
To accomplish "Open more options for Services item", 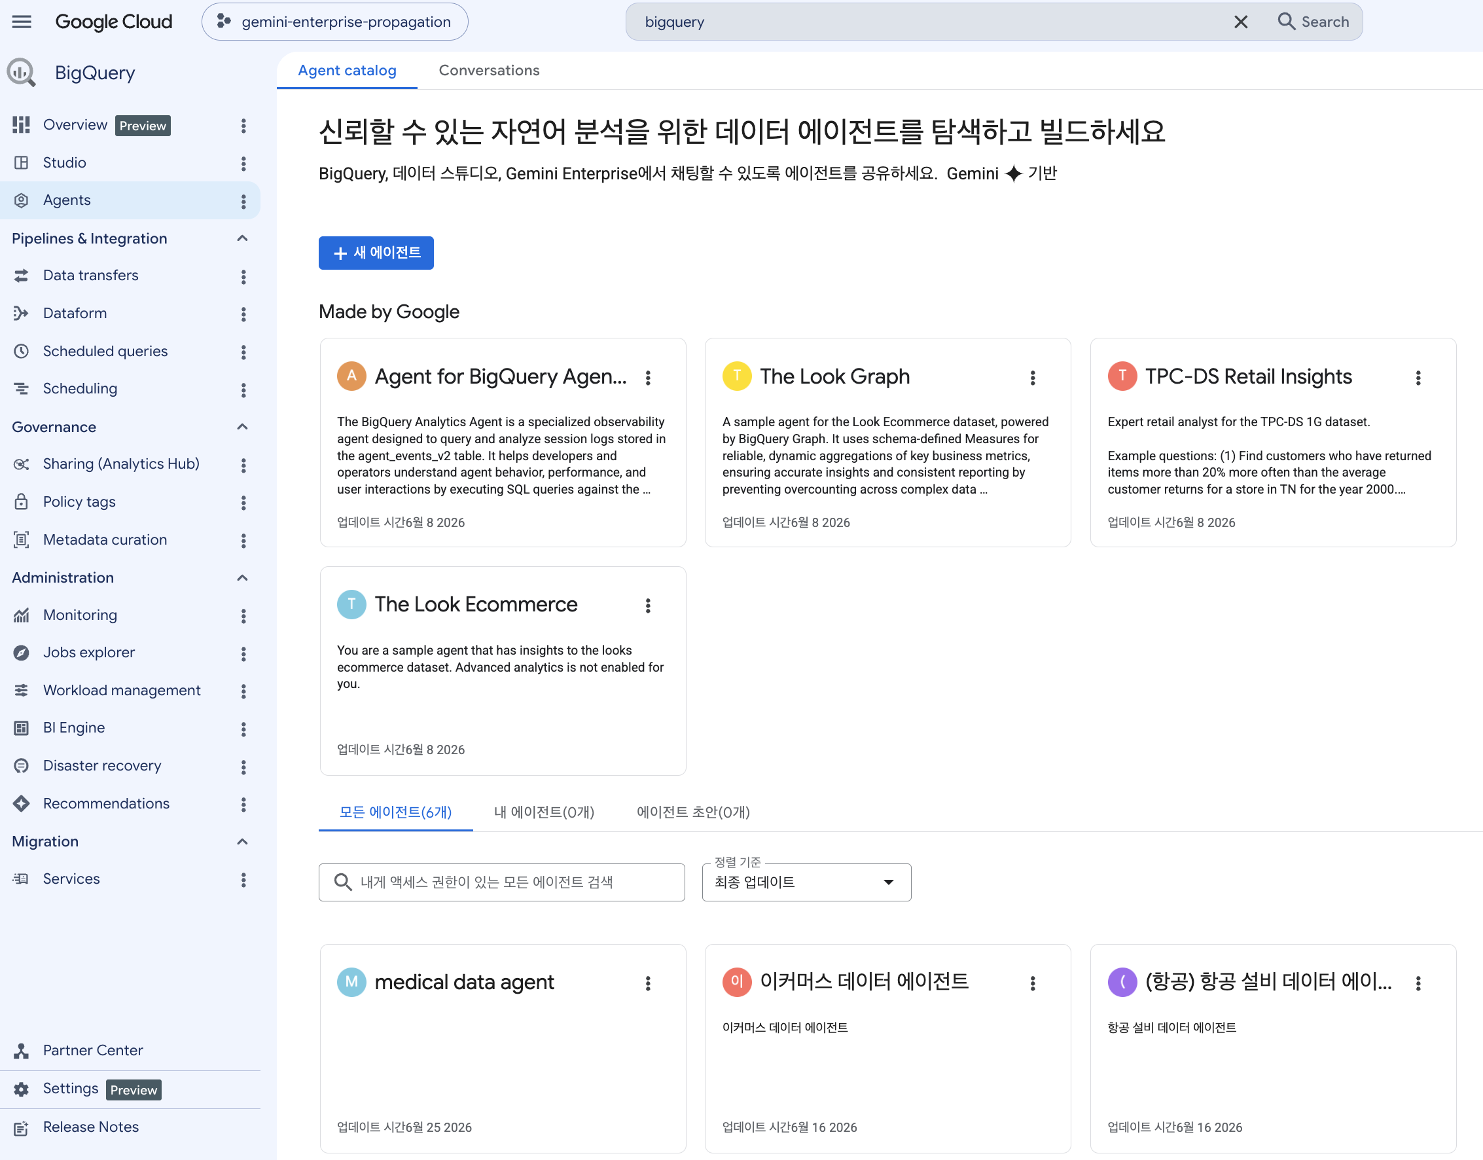I will pyautogui.click(x=243, y=880).
